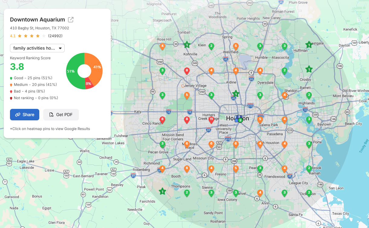Select orange pin 4 near Rose Hill
This screenshot has height=228, width=369.
[x=162, y=47]
